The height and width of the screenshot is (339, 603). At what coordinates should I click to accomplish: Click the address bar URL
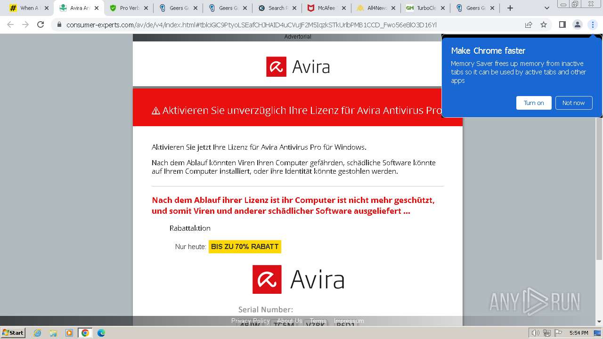pyautogui.click(x=252, y=24)
